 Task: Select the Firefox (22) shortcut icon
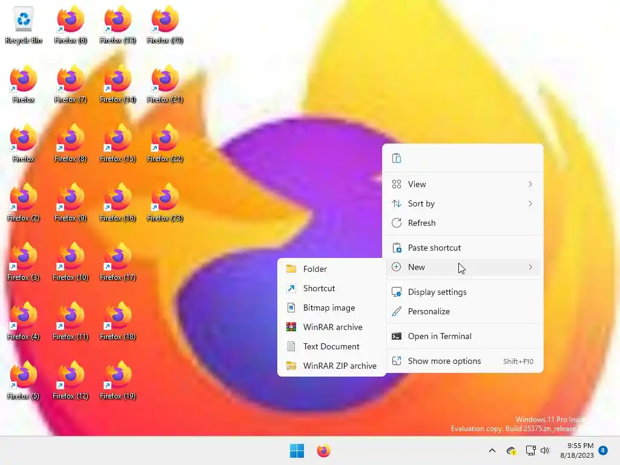click(x=165, y=143)
